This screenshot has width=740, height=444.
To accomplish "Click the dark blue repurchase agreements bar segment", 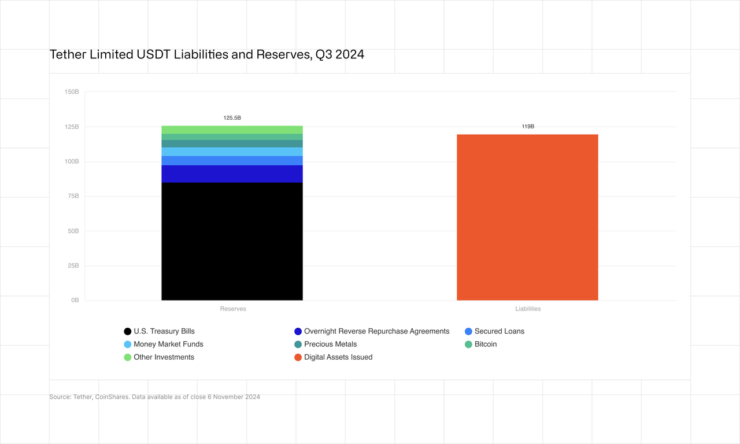I will tap(232, 174).
